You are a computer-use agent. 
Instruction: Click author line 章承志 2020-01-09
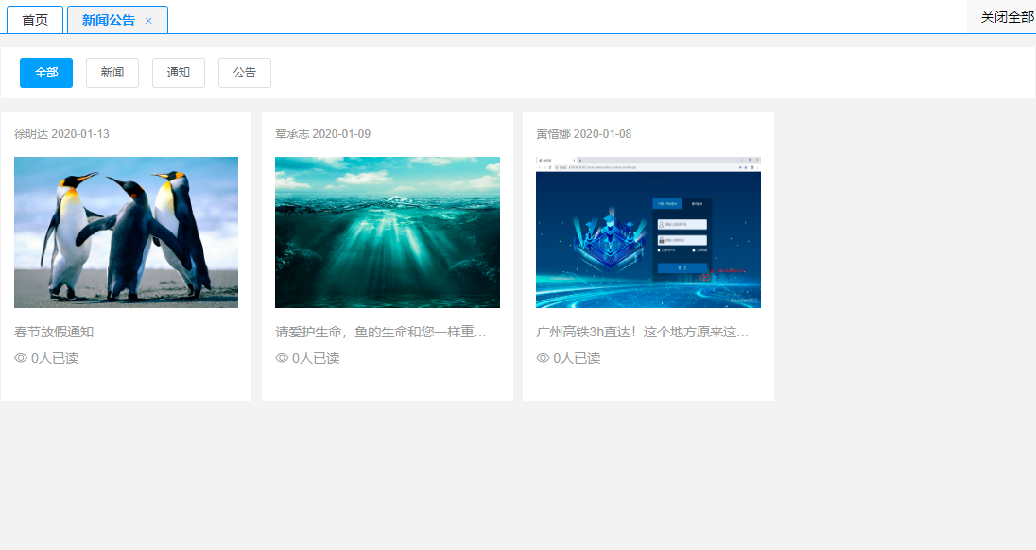(x=323, y=134)
